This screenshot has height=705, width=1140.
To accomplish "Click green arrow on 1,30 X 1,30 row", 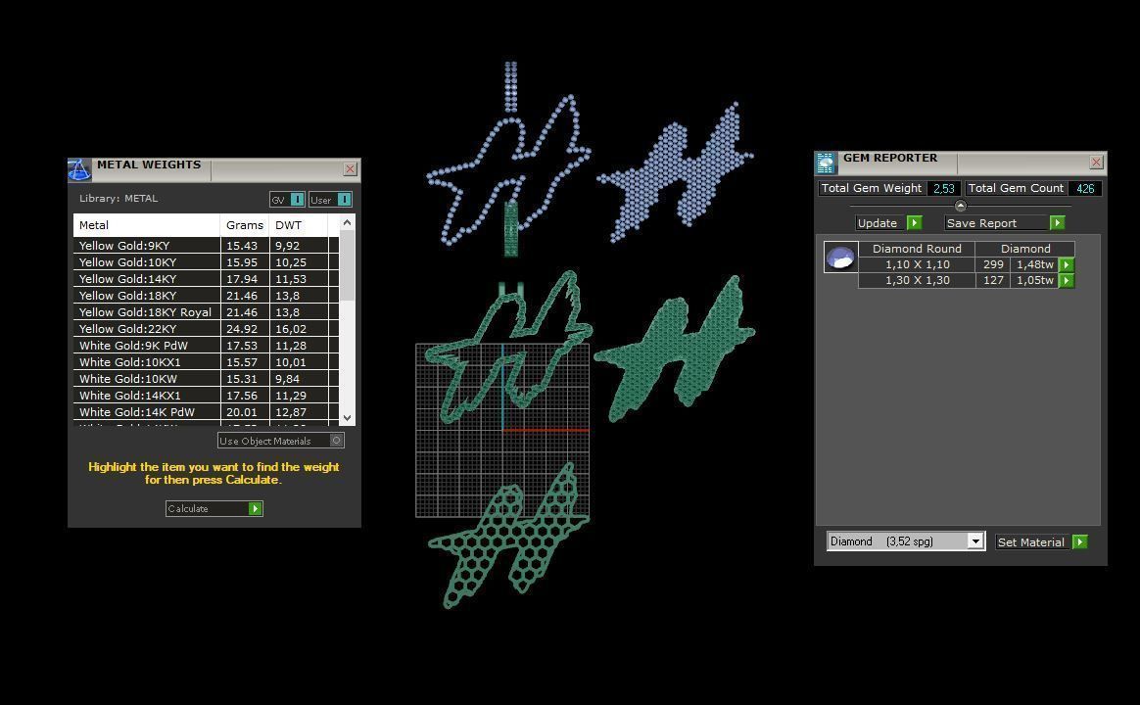I will coord(1067,281).
